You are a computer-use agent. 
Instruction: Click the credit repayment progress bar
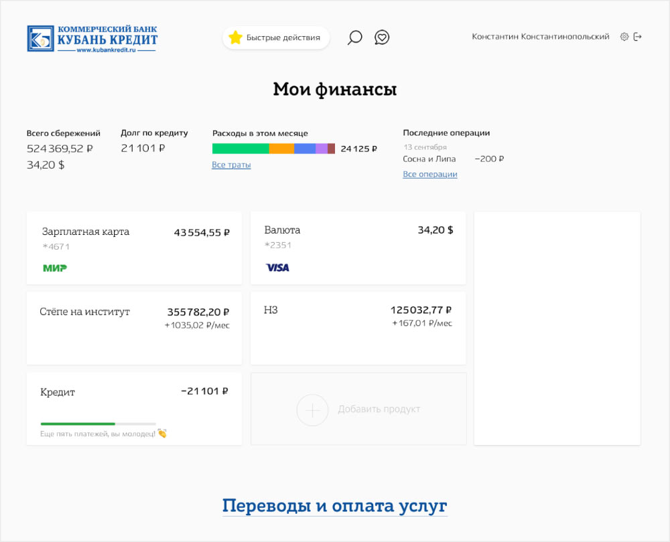(98, 424)
